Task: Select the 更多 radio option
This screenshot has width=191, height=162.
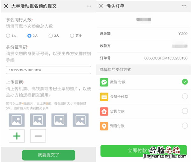Action: (72, 36)
